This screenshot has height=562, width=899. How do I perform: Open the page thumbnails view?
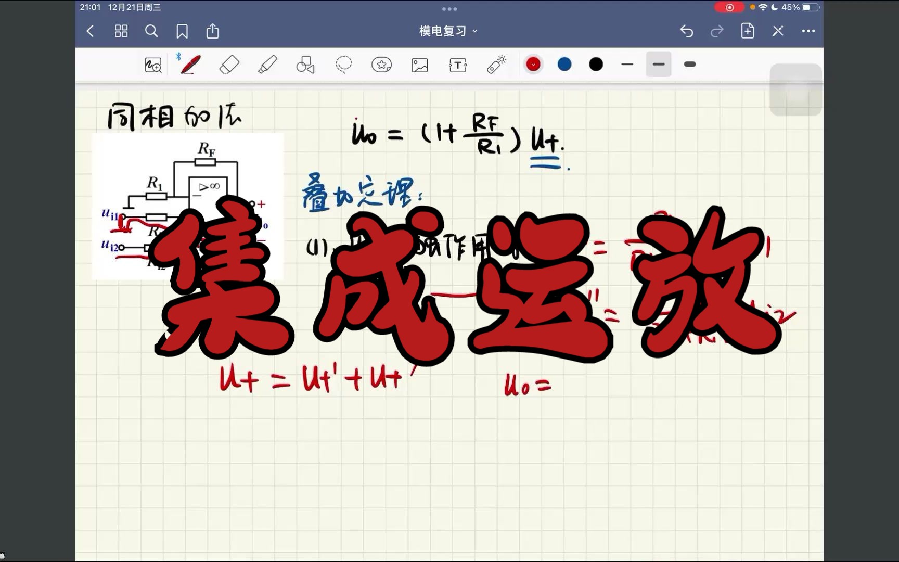click(x=121, y=31)
